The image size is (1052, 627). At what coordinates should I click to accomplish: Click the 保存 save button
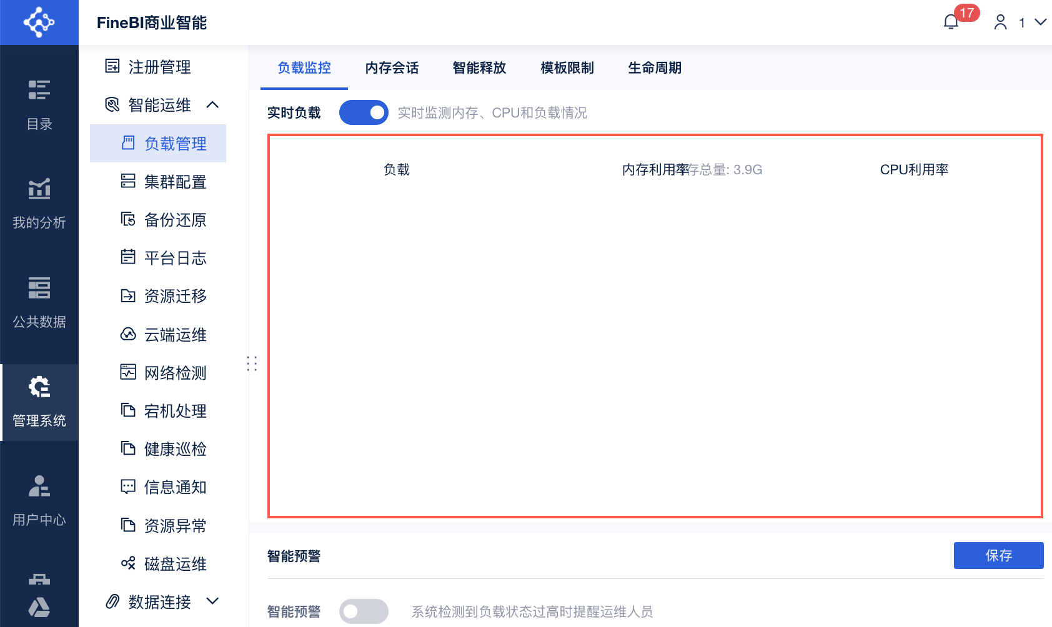[998, 555]
